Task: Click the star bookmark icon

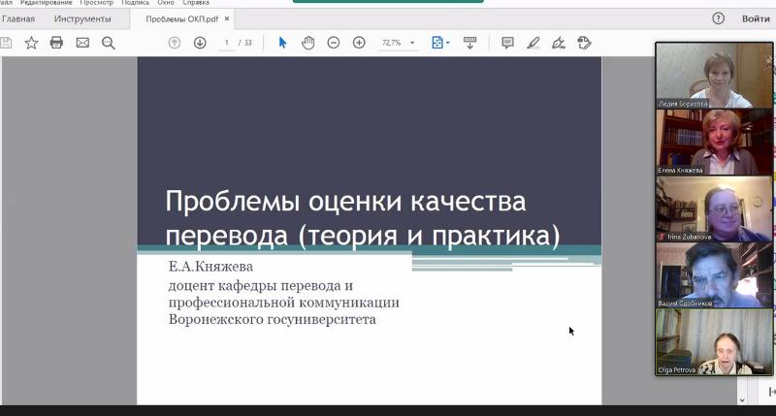Action: pos(31,43)
